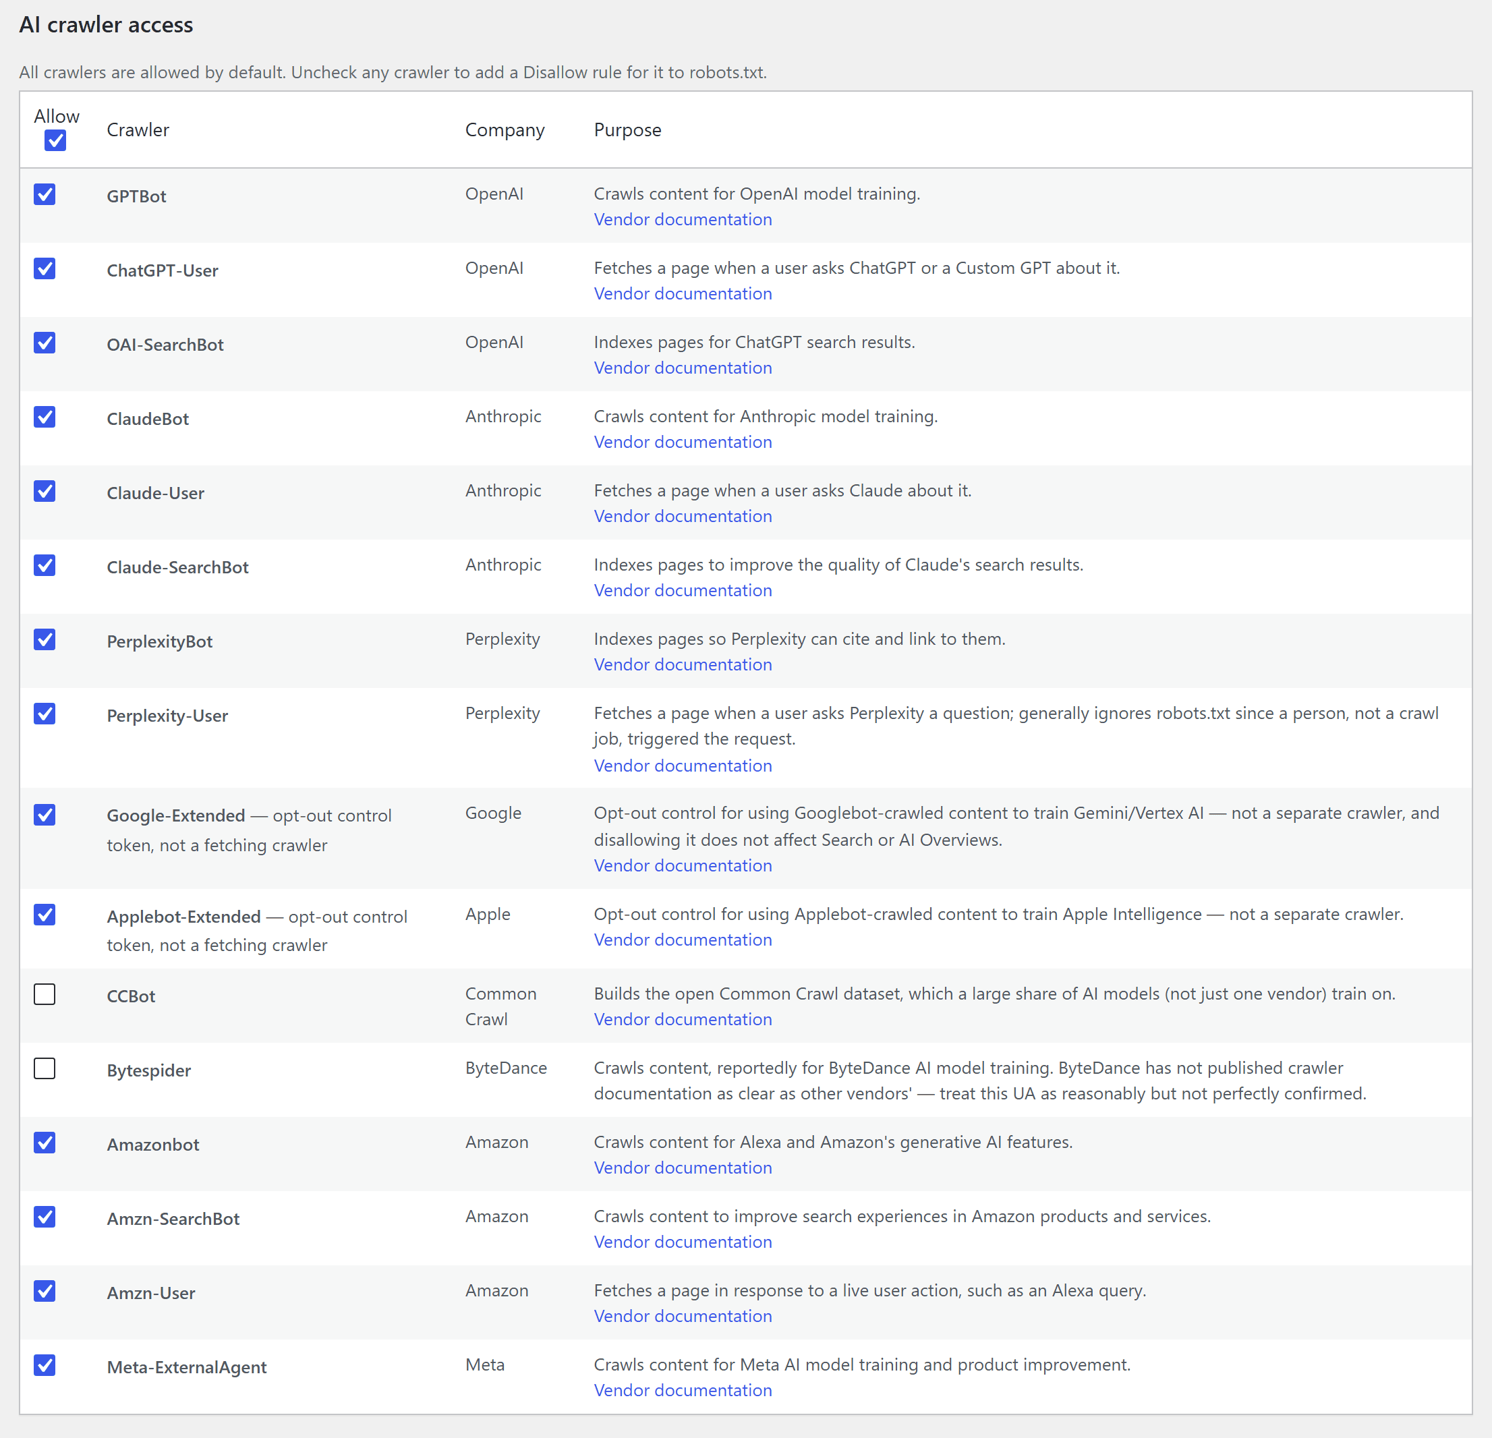Viewport: 1492px width, 1438px height.
Task: Open ClaudeBot vendor documentation link
Action: pos(683,442)
